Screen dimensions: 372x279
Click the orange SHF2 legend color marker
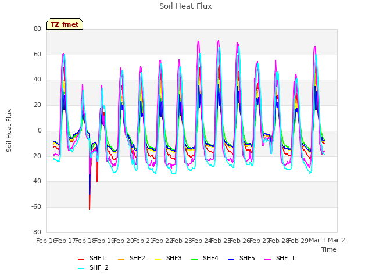pos(121,259)
